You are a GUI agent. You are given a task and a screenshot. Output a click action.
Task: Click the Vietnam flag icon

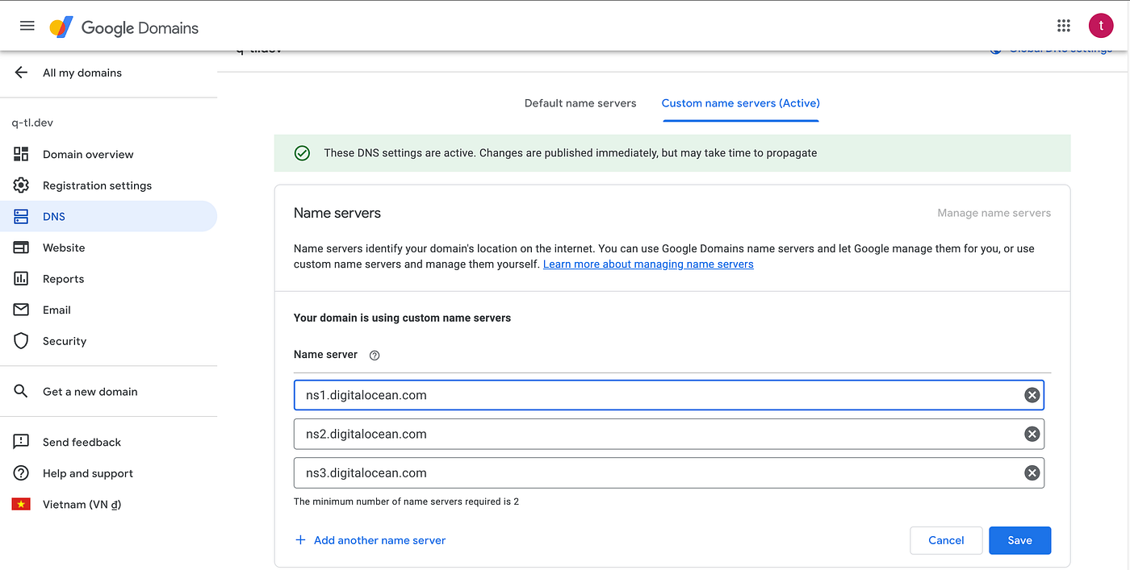coord(21,505)
